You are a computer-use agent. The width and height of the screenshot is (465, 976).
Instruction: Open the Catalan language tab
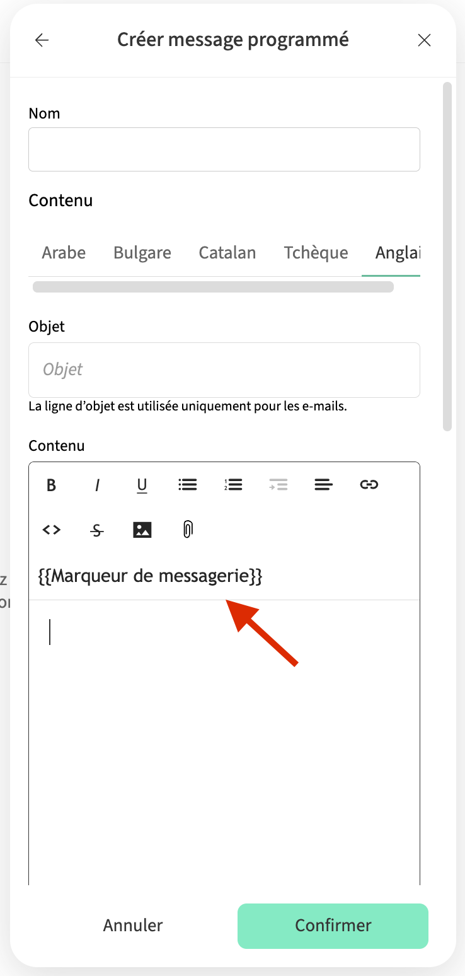[227, 253]
